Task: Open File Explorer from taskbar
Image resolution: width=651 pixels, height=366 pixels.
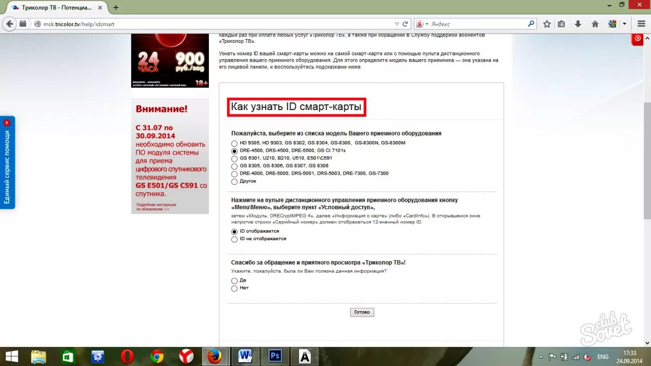Action: point(39,357)
